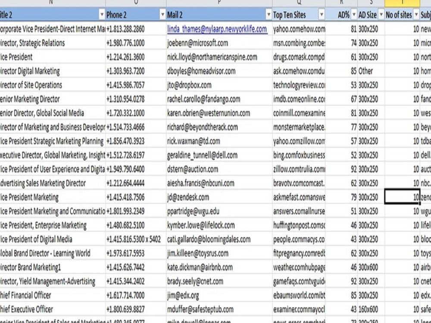Image resolution: width=431 pixels, height=323 pixels.
Task: Select cell richard@beyondtherack.com
Action: pos(219,127)
